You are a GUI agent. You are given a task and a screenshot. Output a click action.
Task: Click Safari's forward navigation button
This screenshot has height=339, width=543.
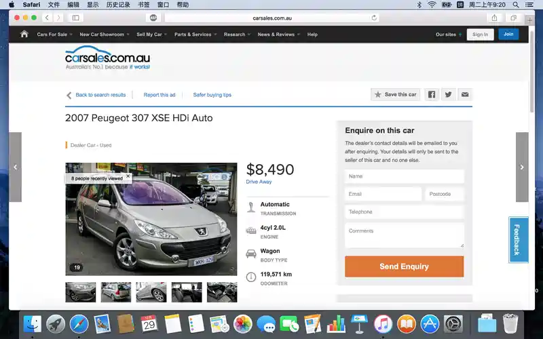58,18
